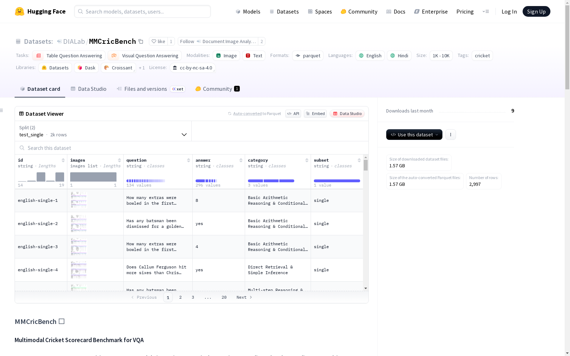Image resolution: width=570 pixels, height=356 pixels.
Task: Expand the Use this dataset dropdown
Action: pos(414,135)
